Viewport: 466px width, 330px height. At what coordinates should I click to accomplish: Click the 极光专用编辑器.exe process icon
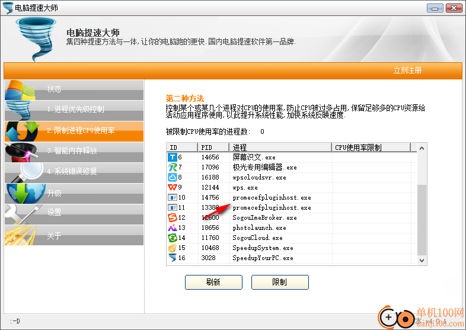click(173, 167)
